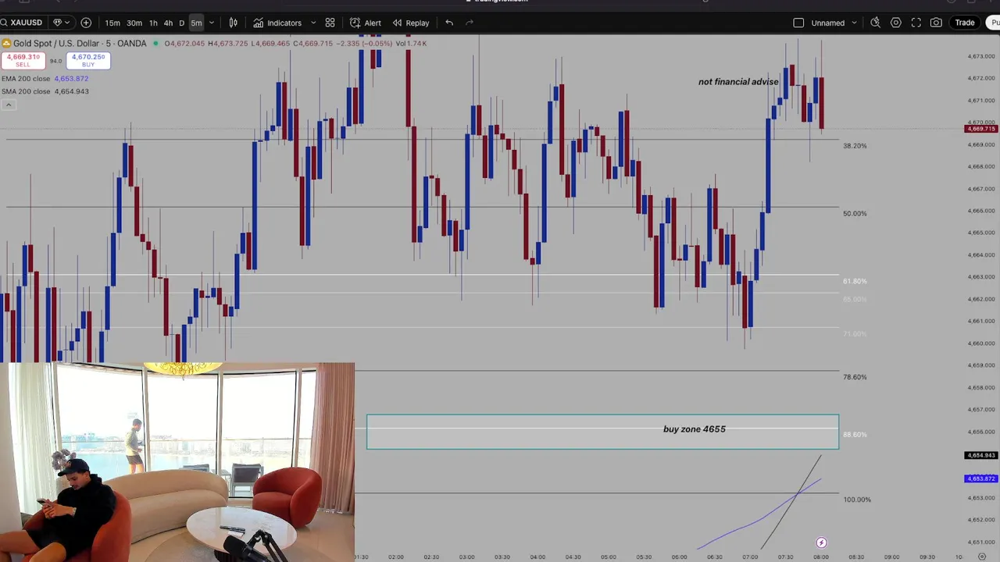Viewport: 1000px width, 562px height.
Task: Redo the last chart action
Action: [x=470, y=23]
